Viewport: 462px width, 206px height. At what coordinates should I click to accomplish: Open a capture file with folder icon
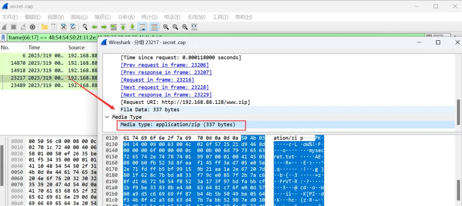pos(45,27)
